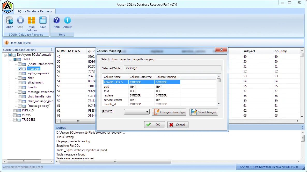Screen dimensions: 307x172
Task: Click the Cancel button in dialog
Action: tap(178, 125)
